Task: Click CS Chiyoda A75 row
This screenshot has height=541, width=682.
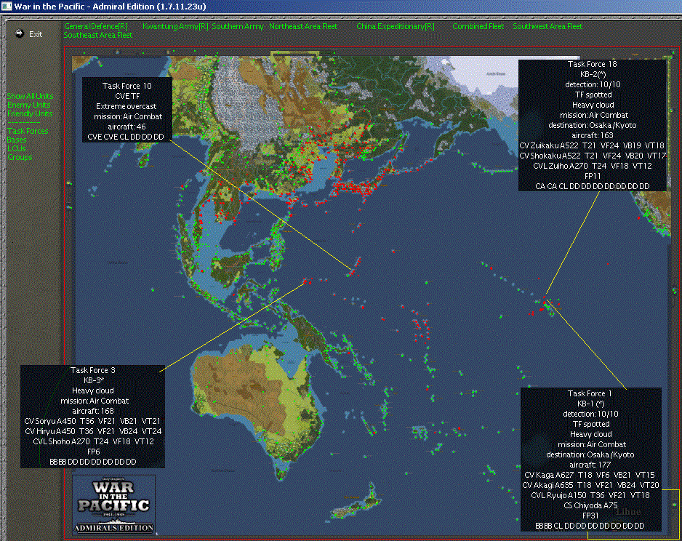Action: 590,505
